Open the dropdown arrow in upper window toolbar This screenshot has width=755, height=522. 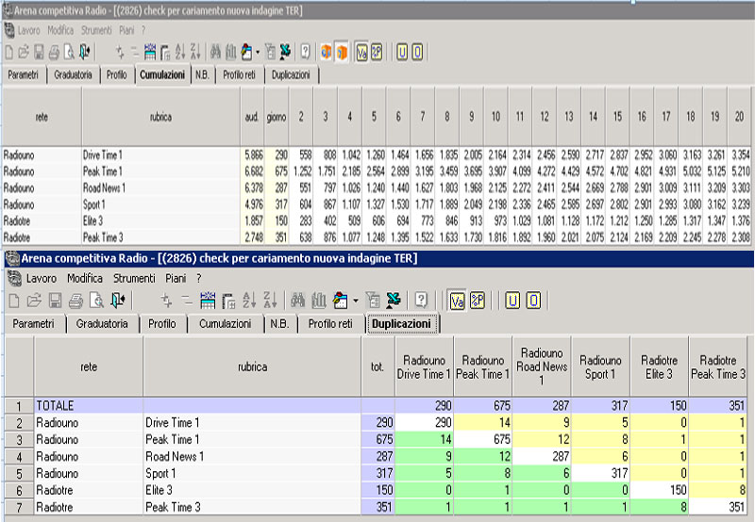click(258, 52)
